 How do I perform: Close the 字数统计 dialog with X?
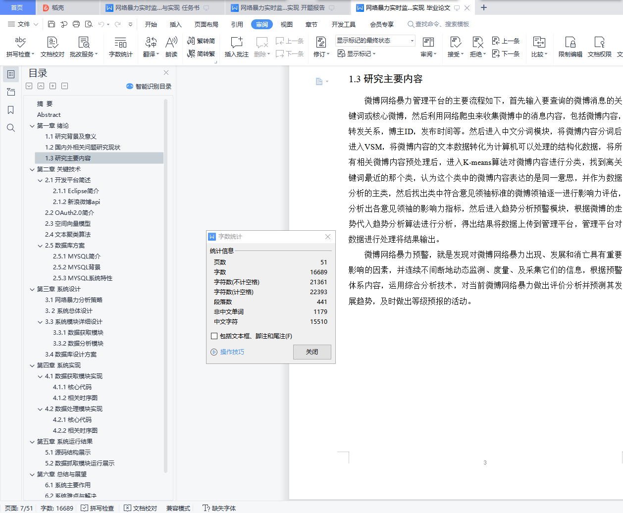pyautogui.click(x=328, y=237)
